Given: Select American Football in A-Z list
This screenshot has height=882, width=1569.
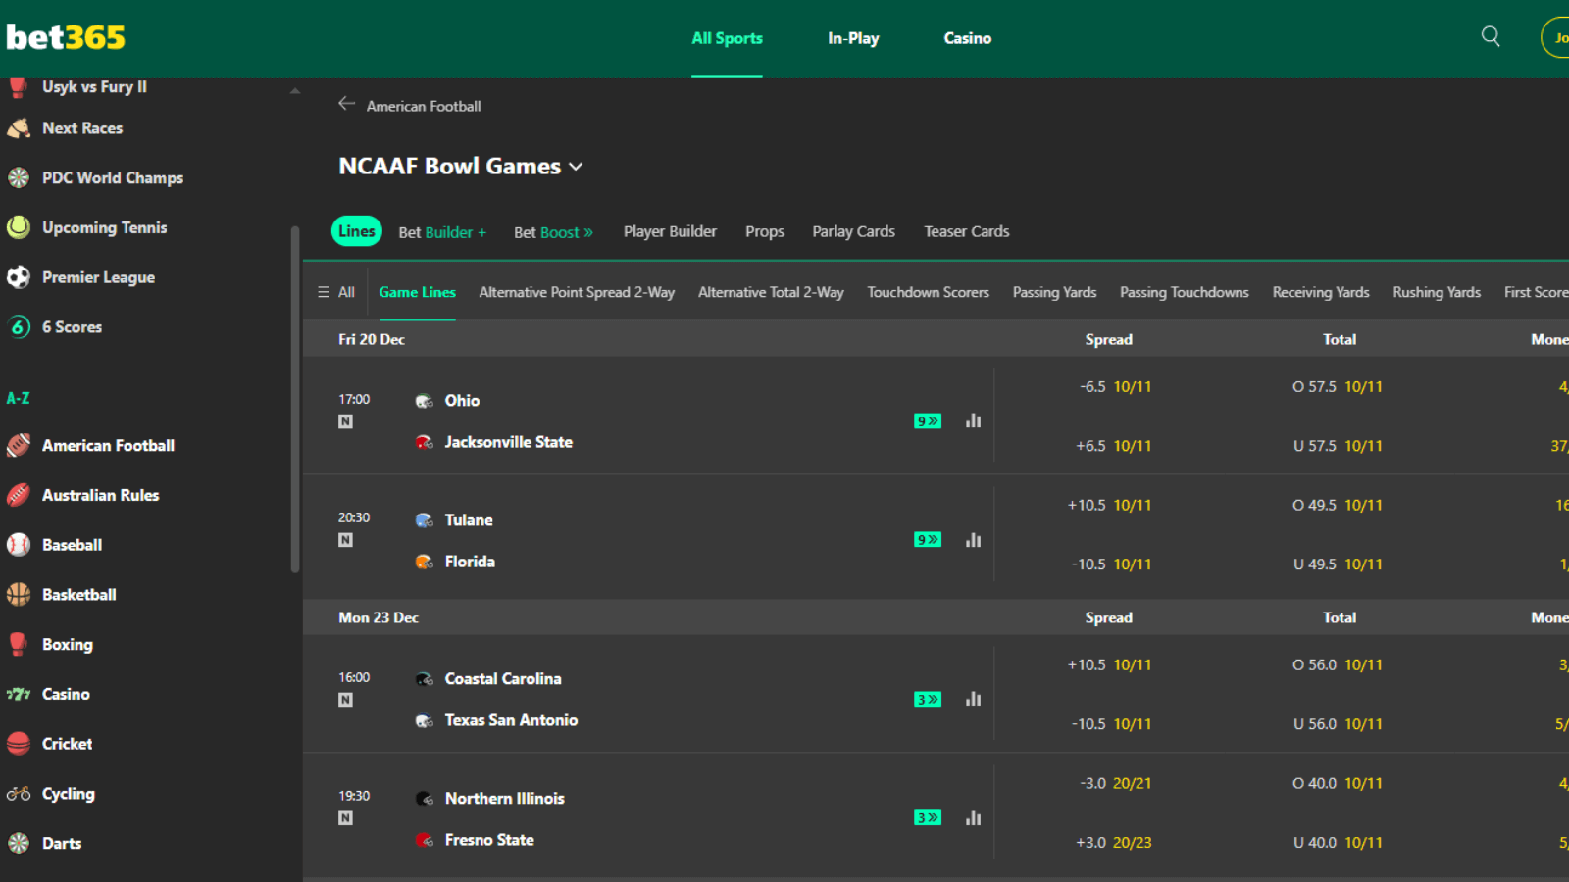Looking at the screenshot, I should [x=108, y=445].
